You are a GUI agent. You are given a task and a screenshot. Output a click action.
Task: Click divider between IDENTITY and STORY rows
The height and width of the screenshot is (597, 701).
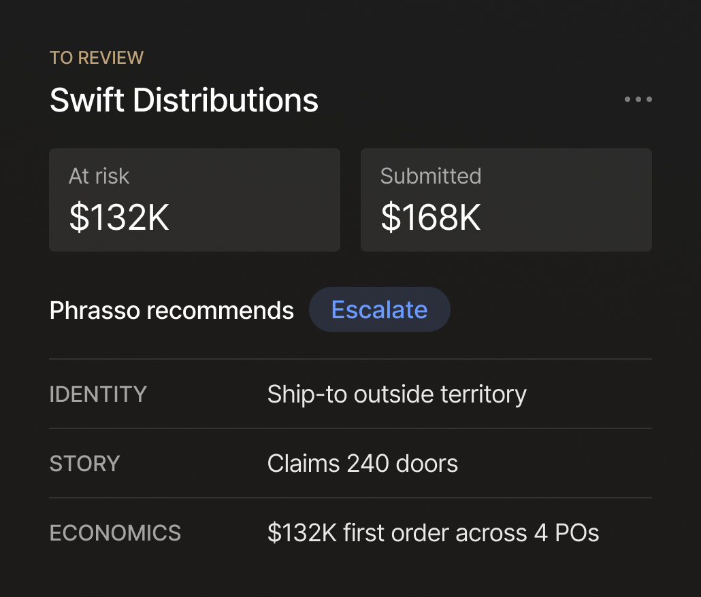click(x=350, y=428)
